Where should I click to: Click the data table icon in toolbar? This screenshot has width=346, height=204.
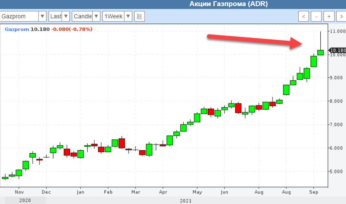[140, 16]
